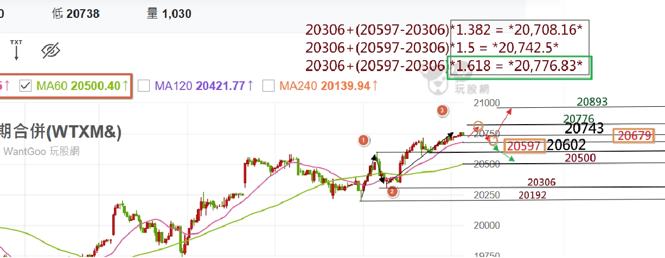The width and height of the screenshot is (665, 258).
Task: Uncheck the MA60 moving average checkbox
Action: tap(25, 85)
